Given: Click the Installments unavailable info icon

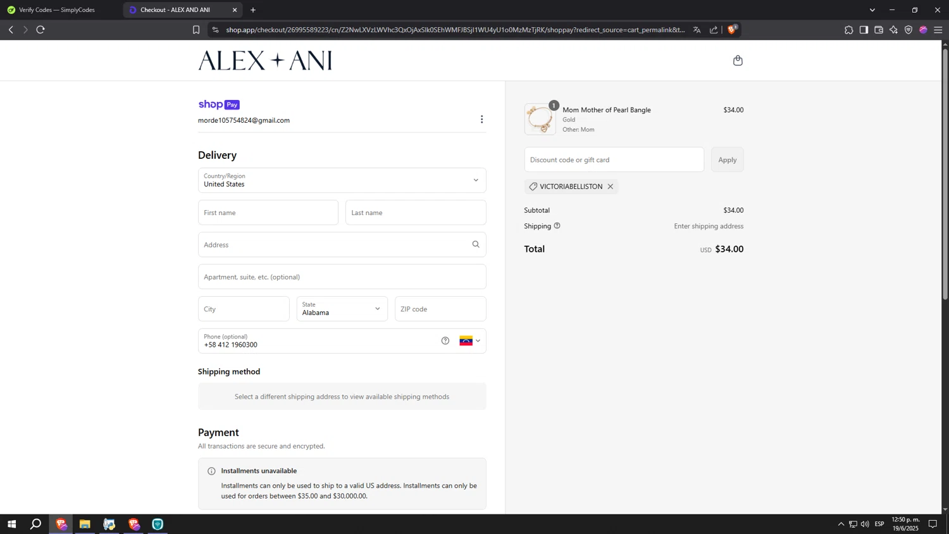Looking at the screenshot, I should coord(211,471).
